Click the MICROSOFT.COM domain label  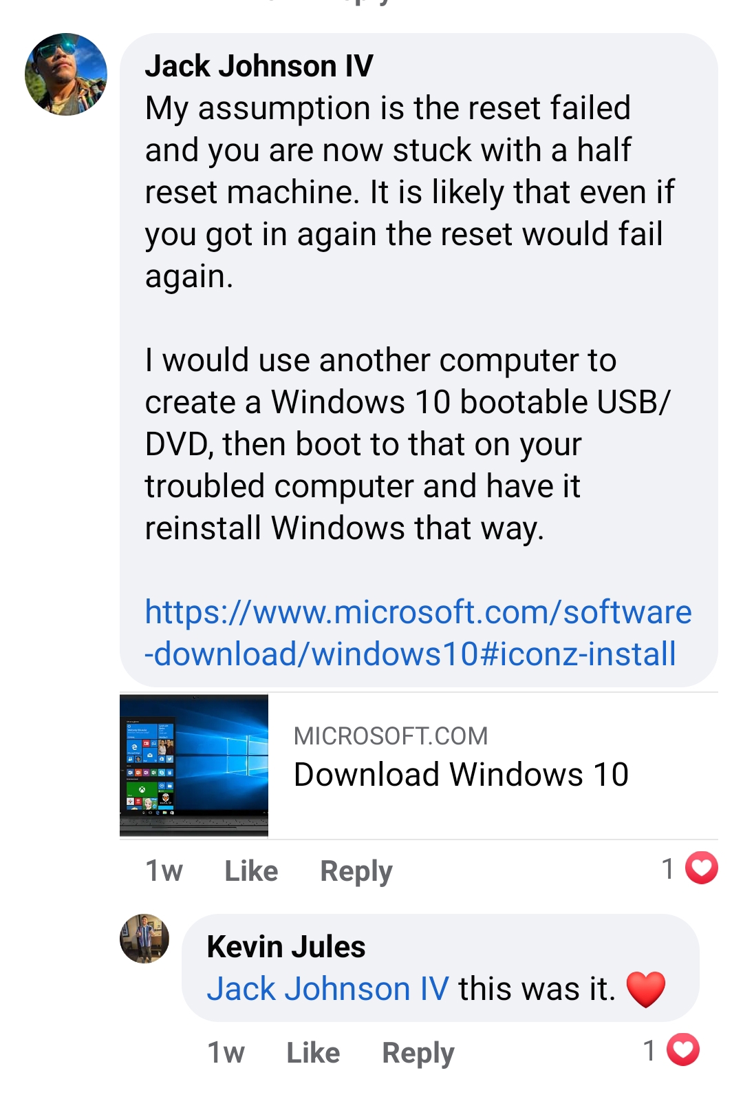(391, 736)
